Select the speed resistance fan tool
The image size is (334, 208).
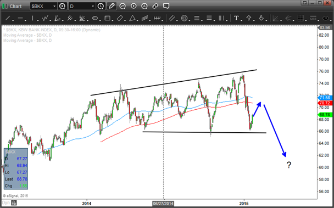click(82, 18)
